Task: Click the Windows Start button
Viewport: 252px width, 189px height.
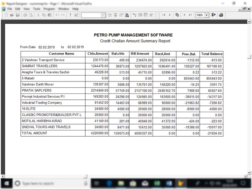Action: coord(7,183)
